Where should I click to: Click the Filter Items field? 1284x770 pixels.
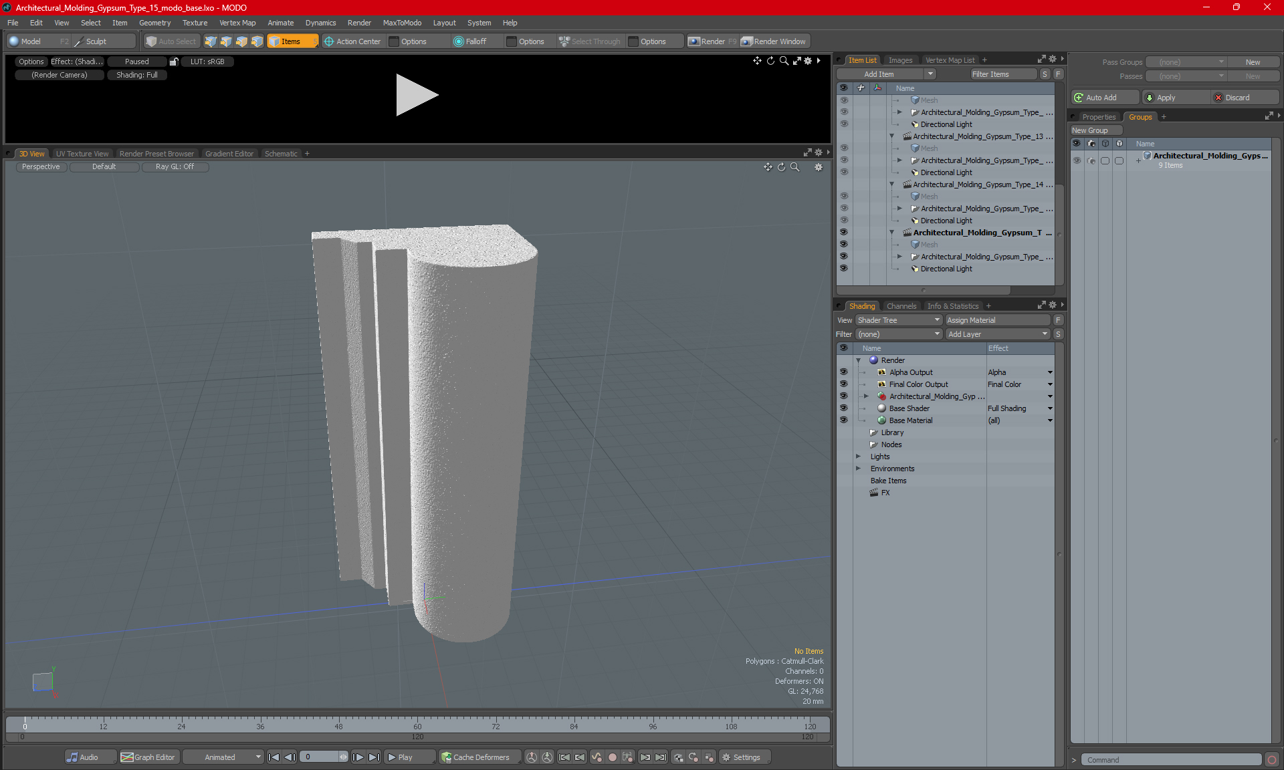click(1003, 74)
